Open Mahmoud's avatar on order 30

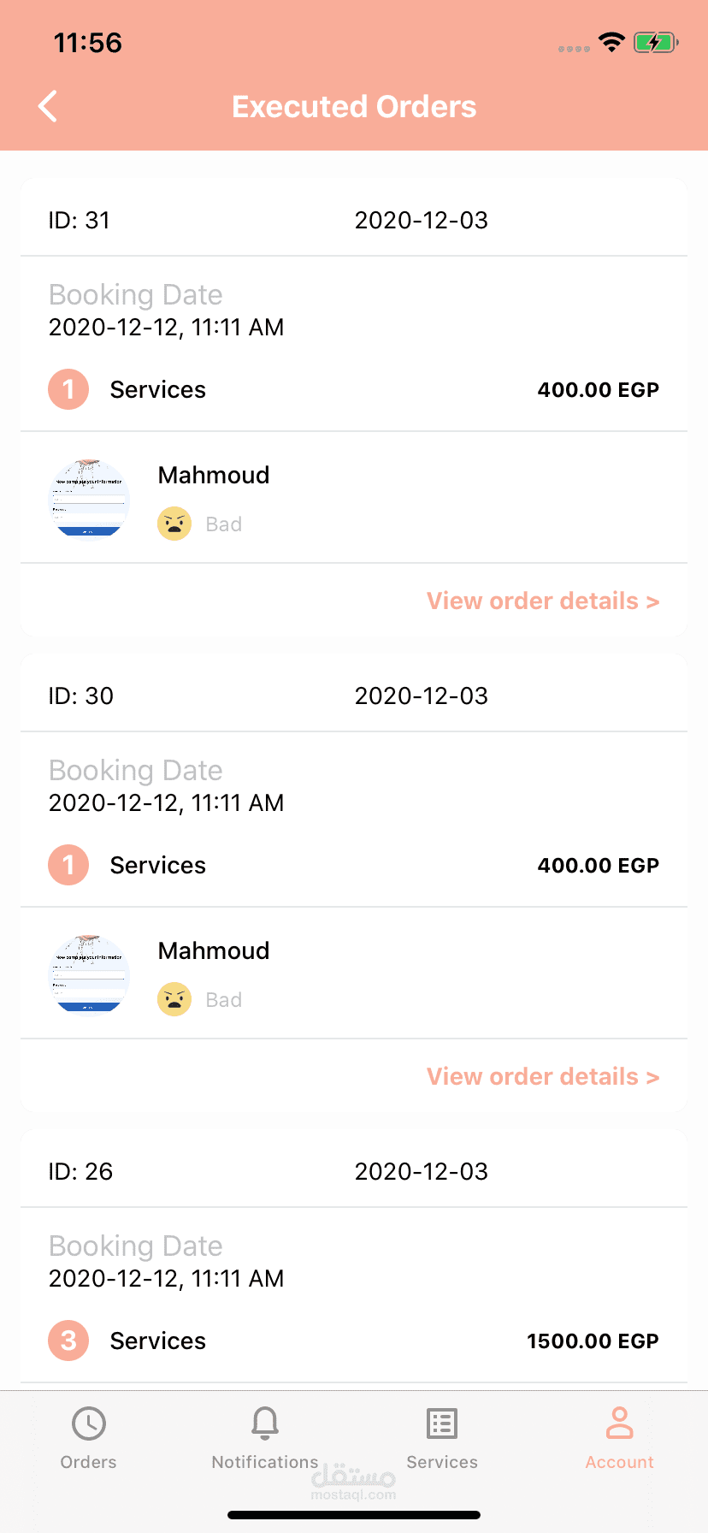tap(89, 974)
